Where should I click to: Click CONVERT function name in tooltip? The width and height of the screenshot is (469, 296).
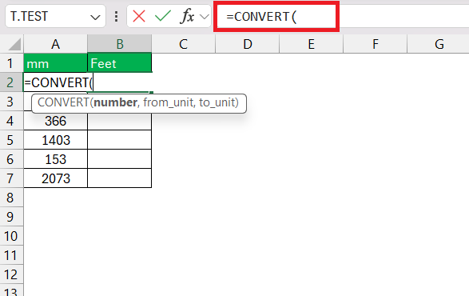[63, 102]
